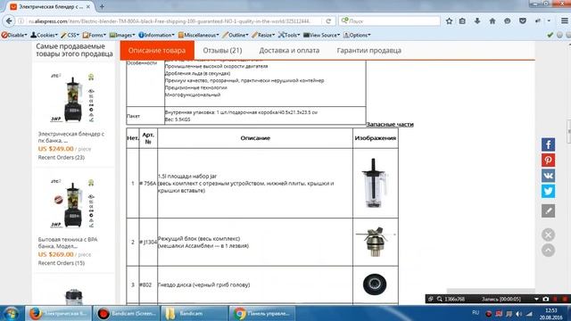Open the Forms dropdown menu
Image resolution: width=571 pixels, height=321 pixels.
[95, 35]
